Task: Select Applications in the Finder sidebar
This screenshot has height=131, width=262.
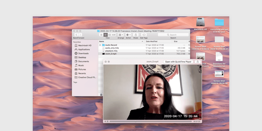Action: pyautogui.click(x=84, y=49)
